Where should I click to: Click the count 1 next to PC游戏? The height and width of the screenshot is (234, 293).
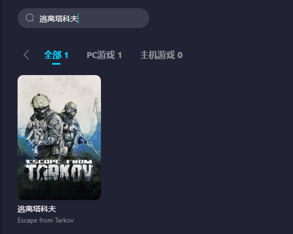[x=120, y=55]
